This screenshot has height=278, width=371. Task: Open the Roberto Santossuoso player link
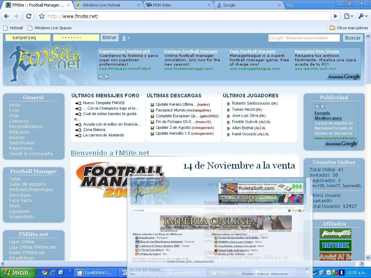pos(251,103)
